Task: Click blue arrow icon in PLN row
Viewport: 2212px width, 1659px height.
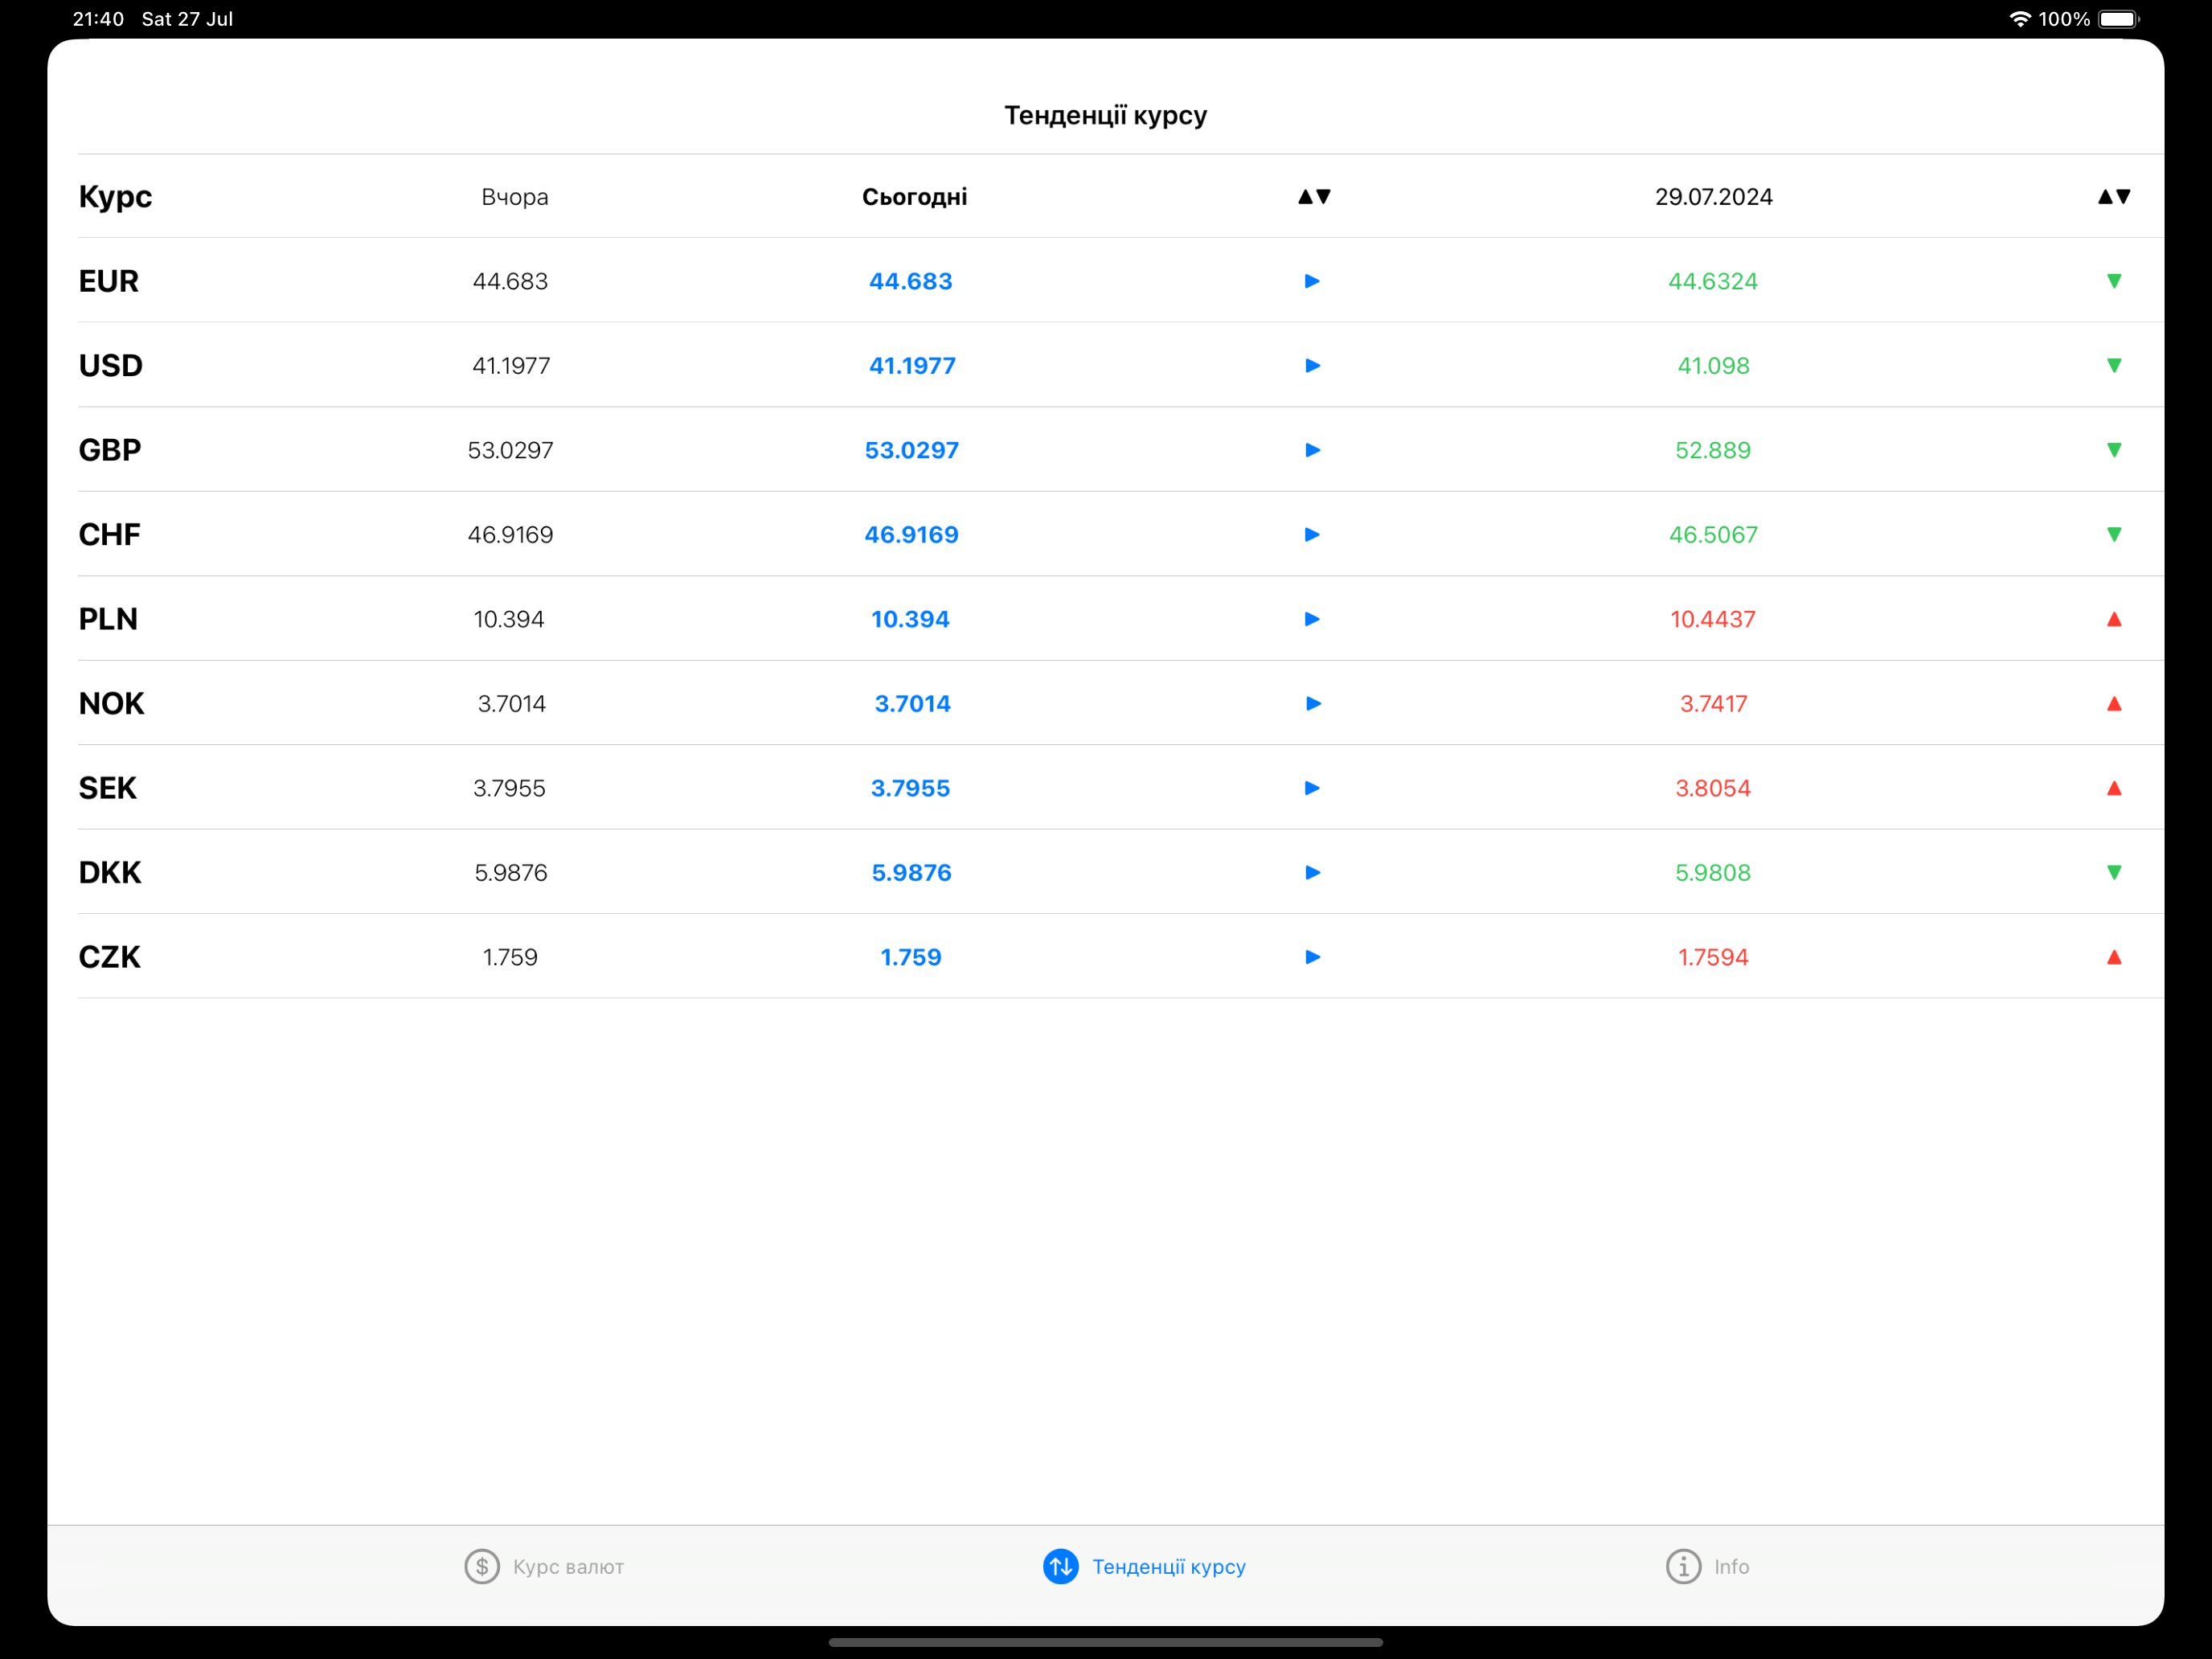Action: pos(1312,619)
